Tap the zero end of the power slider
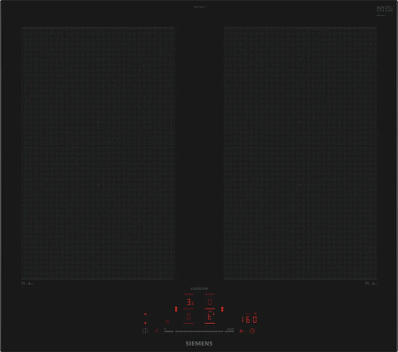 coord(169,331)
